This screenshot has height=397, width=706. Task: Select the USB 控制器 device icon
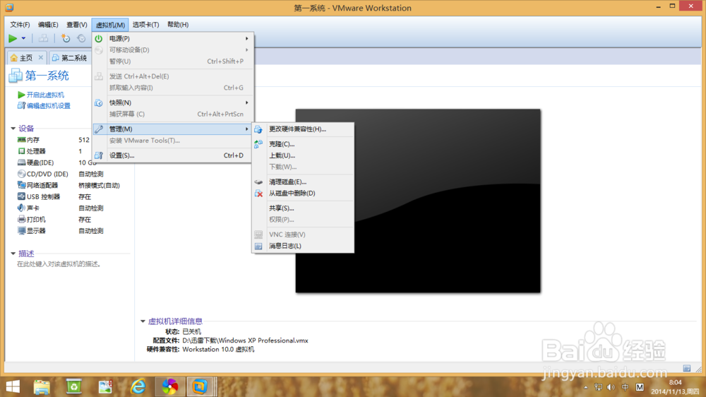click(21, 196)
